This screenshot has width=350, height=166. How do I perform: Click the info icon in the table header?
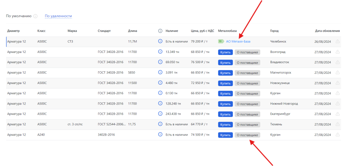(160, 31)
